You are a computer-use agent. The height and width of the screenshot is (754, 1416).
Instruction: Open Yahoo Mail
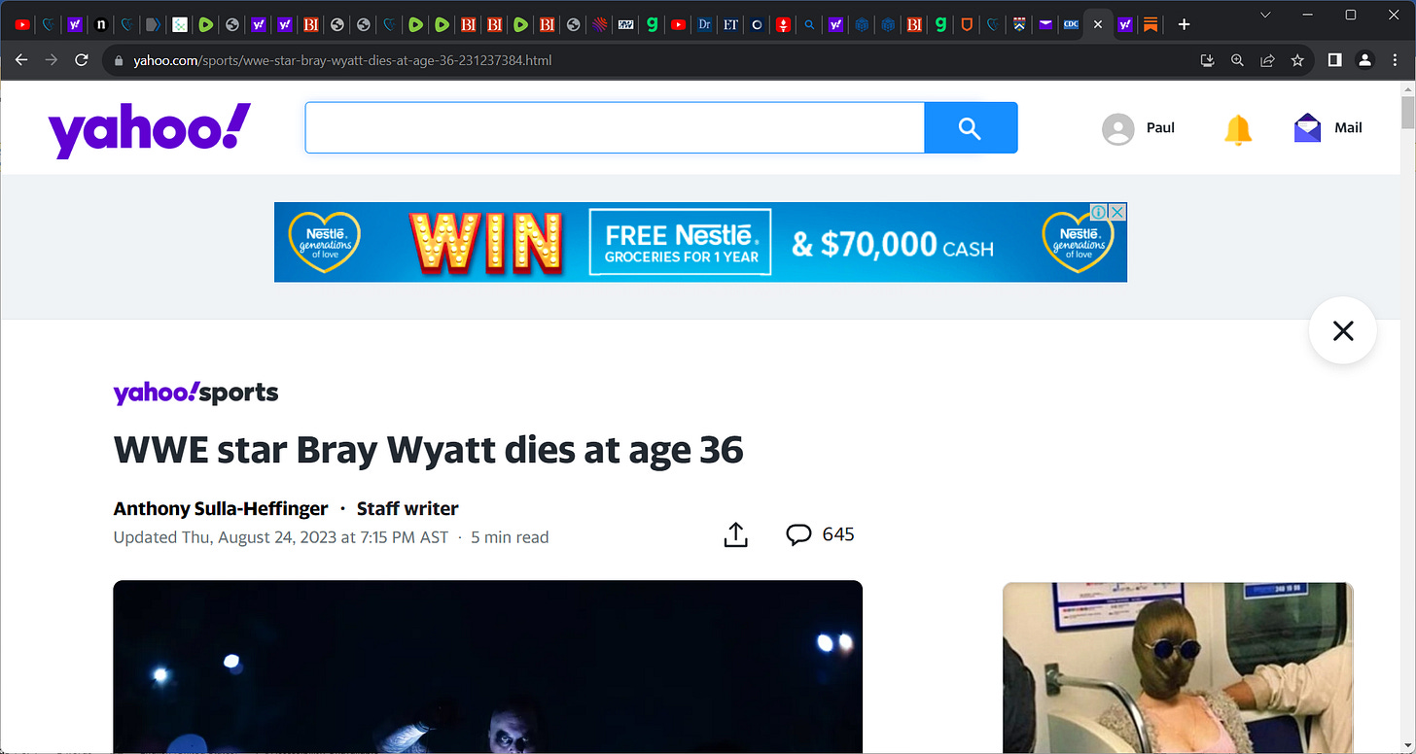(x=1327, y=128)
